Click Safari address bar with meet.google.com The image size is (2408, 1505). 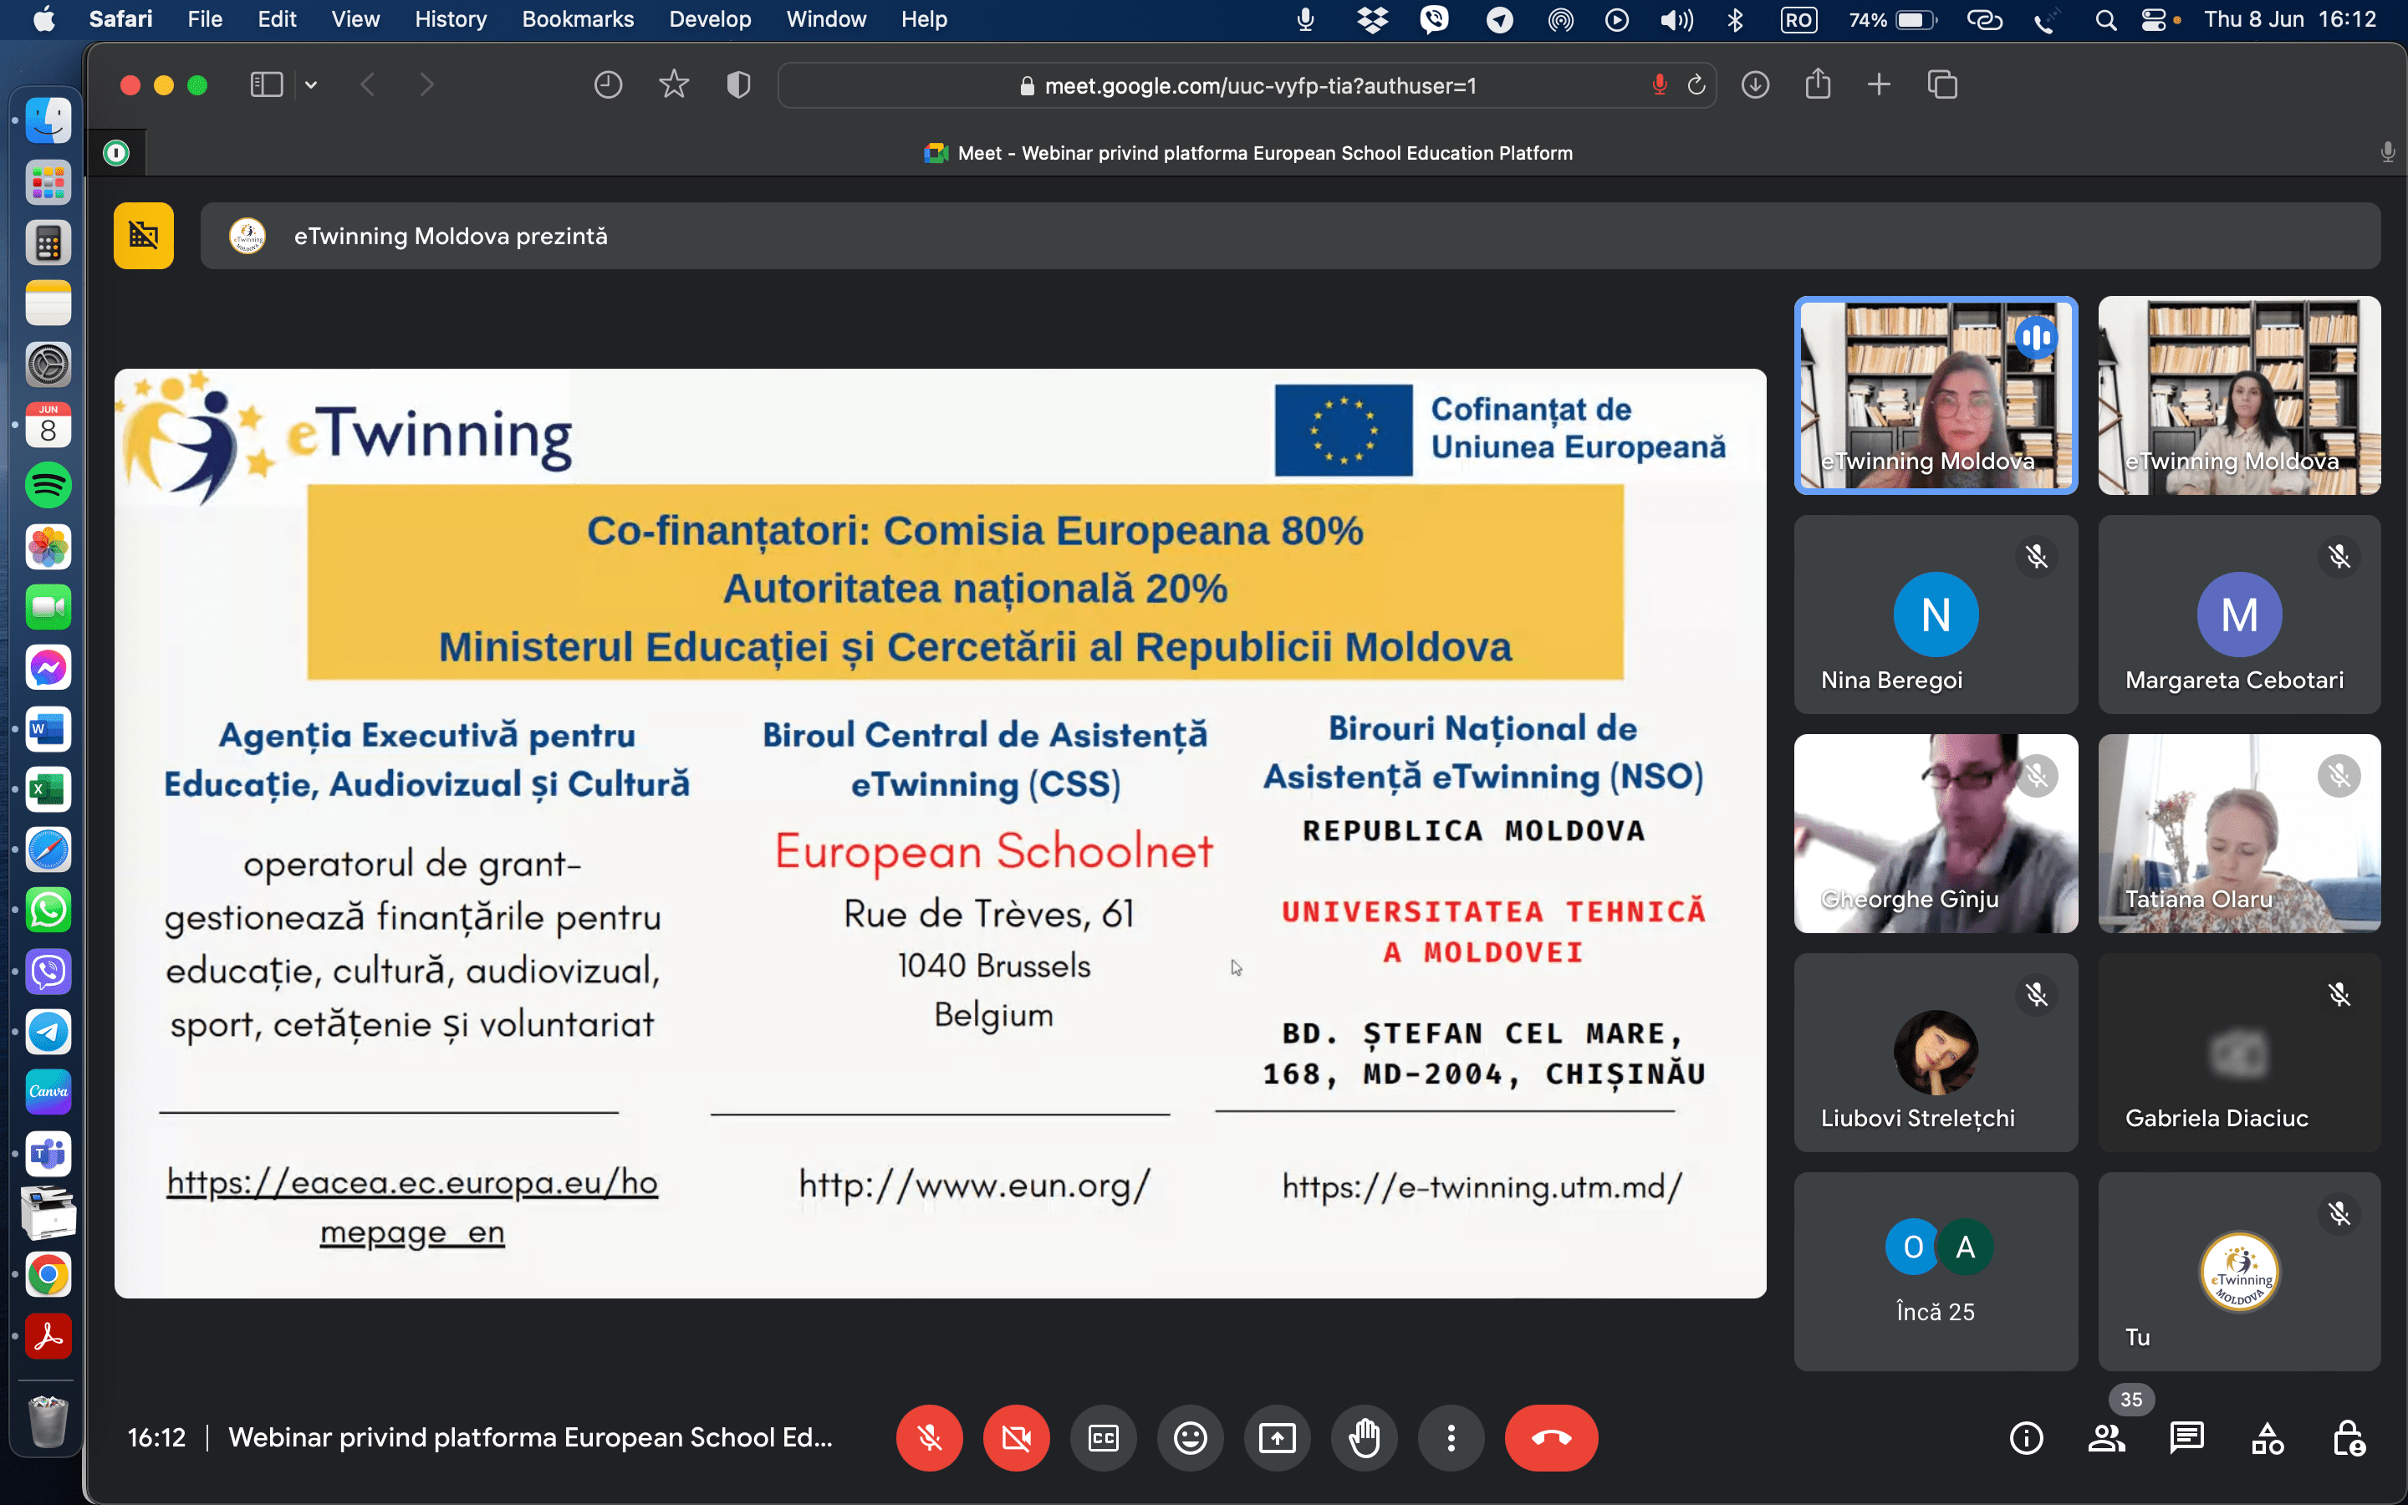[x=1247, y=85]
